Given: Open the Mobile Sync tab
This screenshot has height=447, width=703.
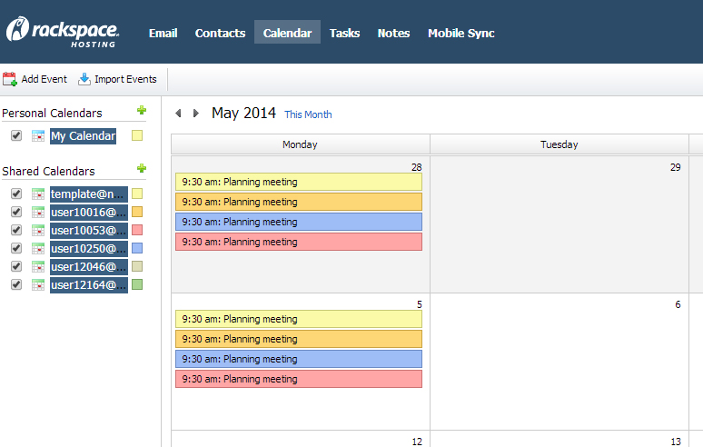Looking at the screenshot, I should (x=461, y=33).
